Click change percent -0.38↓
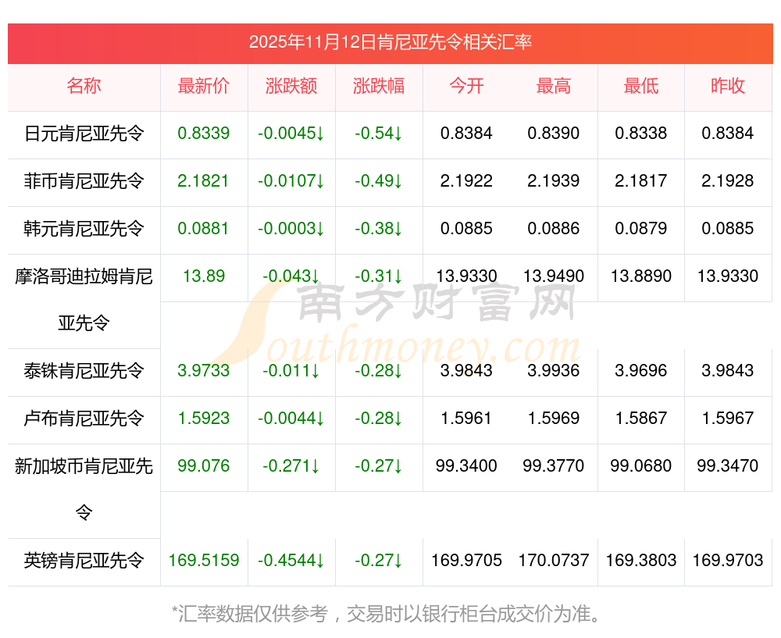 [x=379, y=229]
